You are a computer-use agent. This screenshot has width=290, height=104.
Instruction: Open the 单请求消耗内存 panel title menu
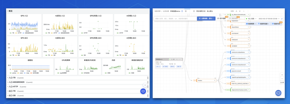coord(137,60)
